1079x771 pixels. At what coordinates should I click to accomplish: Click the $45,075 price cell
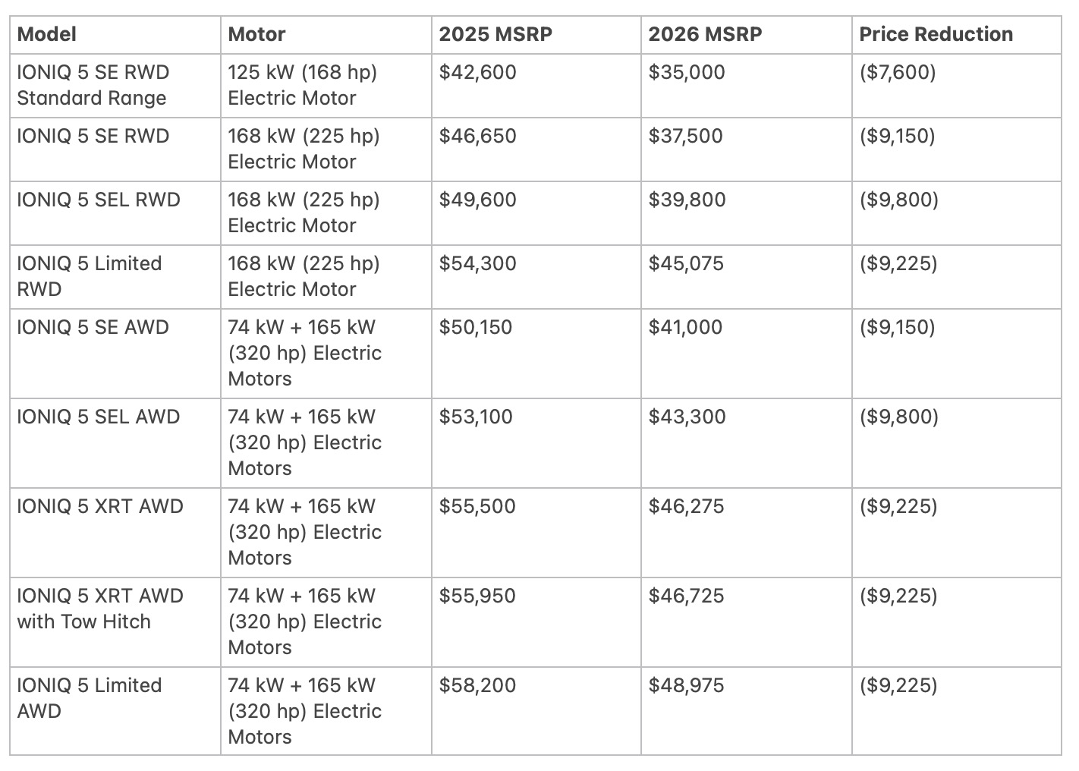click(686, 264)
